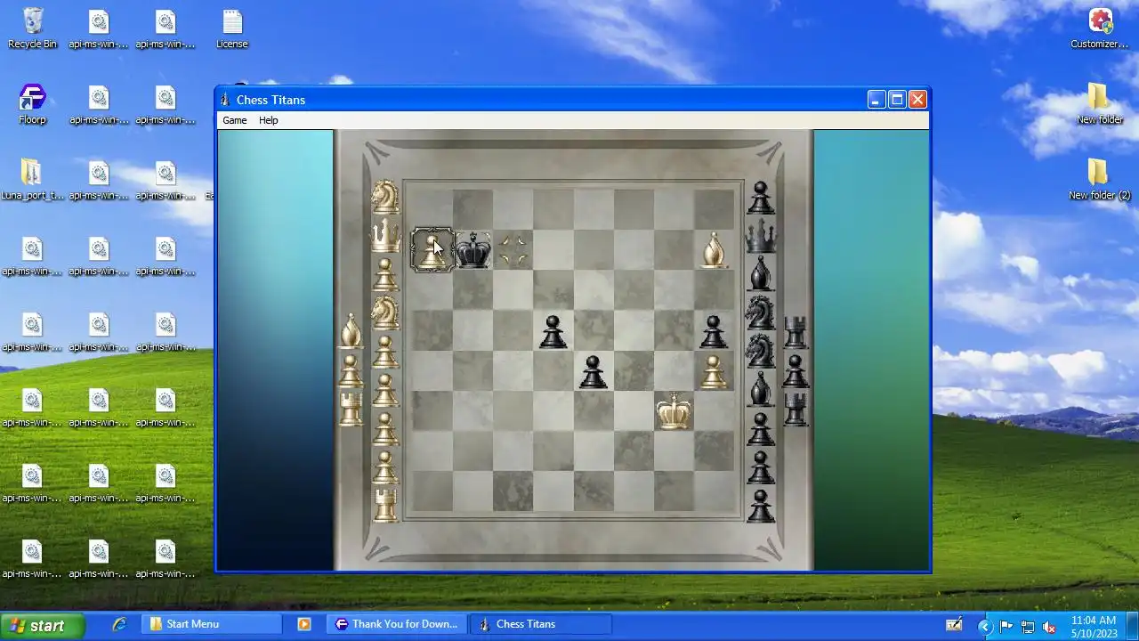Open the Game menu in Chess Titans

pyautogui.click(x=234, y=120)
